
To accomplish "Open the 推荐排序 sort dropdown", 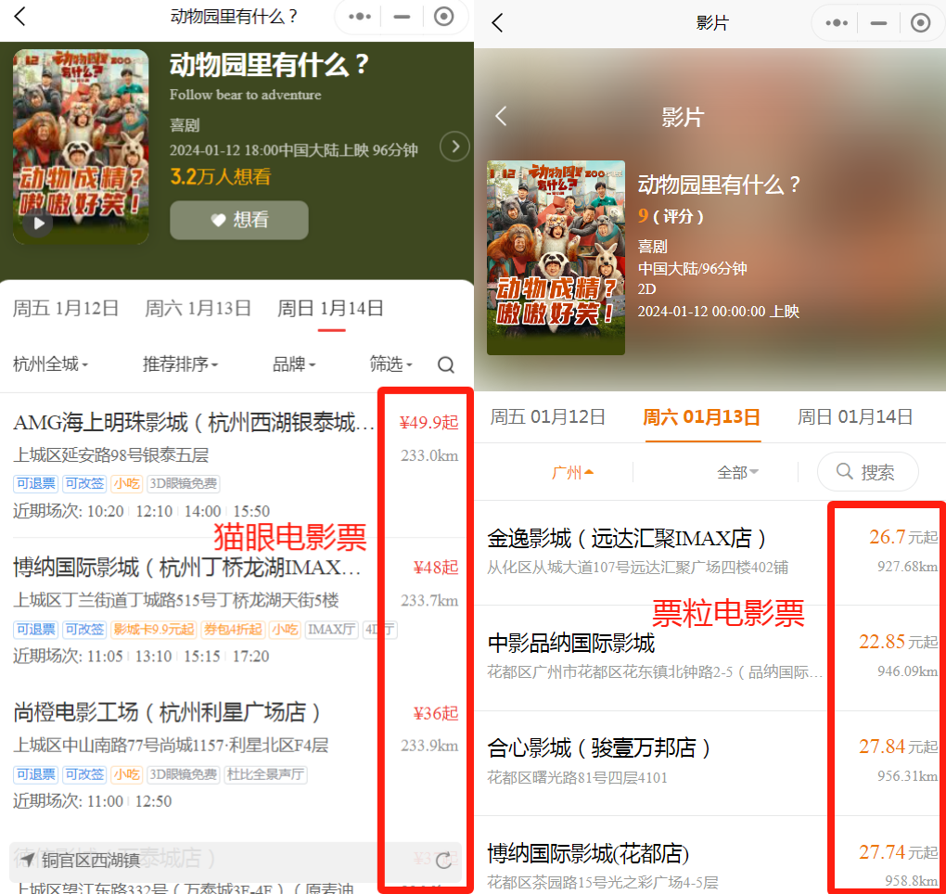I will click(x=181, y=364).
